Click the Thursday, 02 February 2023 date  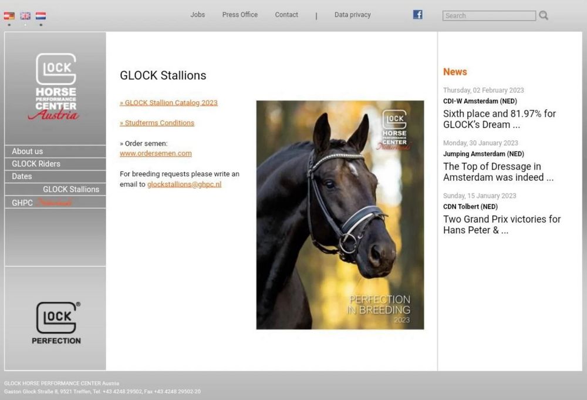[483, 90]
